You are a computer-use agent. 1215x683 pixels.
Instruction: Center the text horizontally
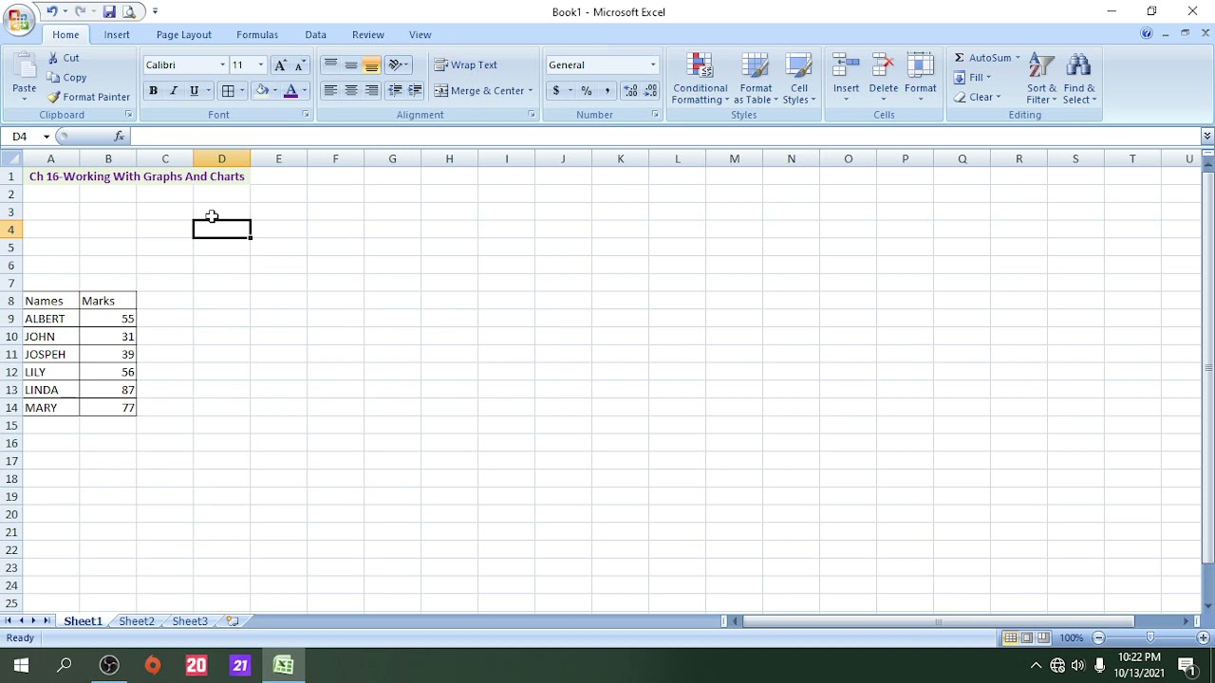(351, 90)
